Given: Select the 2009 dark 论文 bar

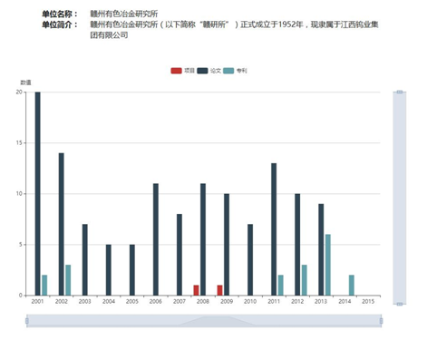Looking at the screenshot, I should click(x=227, y=245).
